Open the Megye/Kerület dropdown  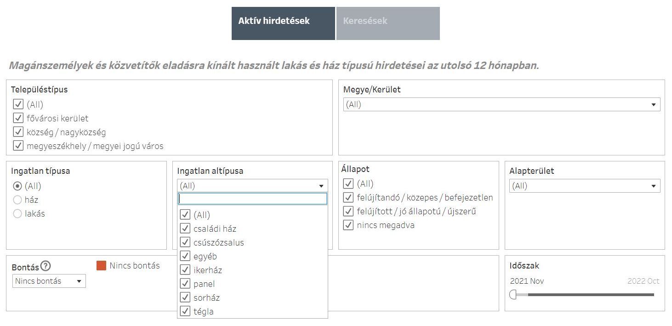click(501, 104)
